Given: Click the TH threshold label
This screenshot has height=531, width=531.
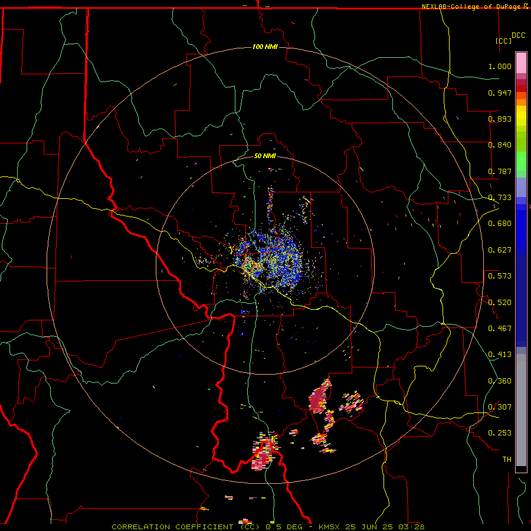Looking at the screenshot, I should click(507, 460).
